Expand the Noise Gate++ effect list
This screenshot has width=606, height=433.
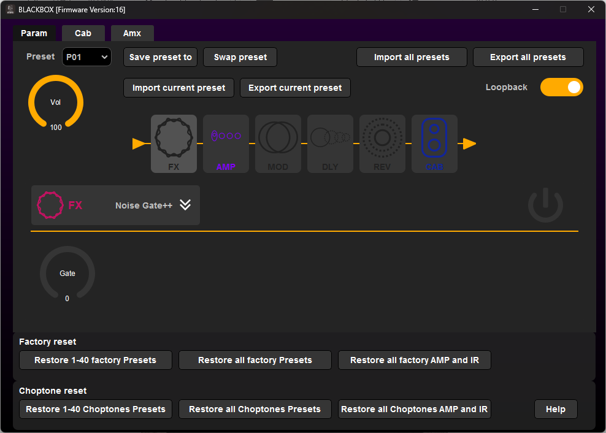185,205
